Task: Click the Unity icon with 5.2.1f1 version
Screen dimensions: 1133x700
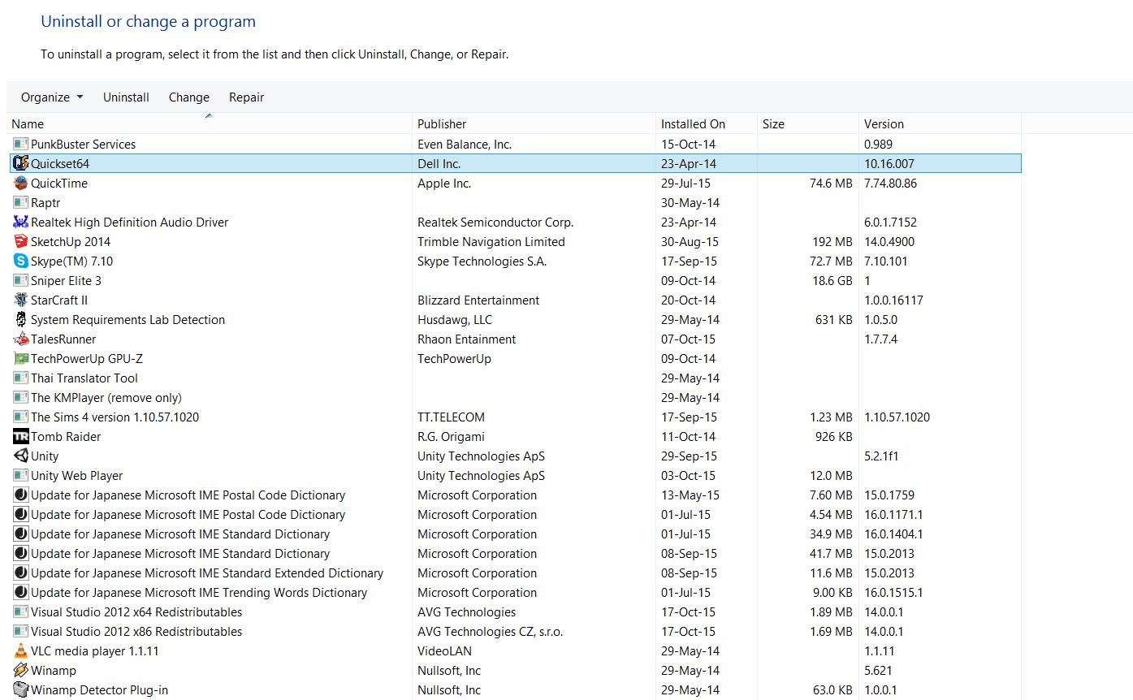Action: pyautogui.click(x=21, y=456)
